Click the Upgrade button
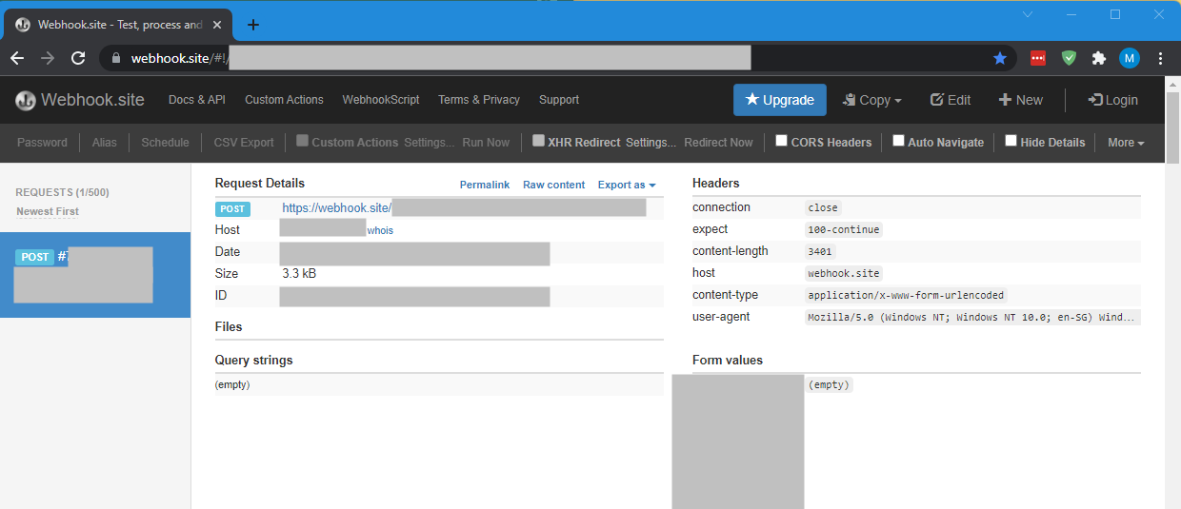The height and width of the screenshot is (509, 1181). click(x=780, y=100)
